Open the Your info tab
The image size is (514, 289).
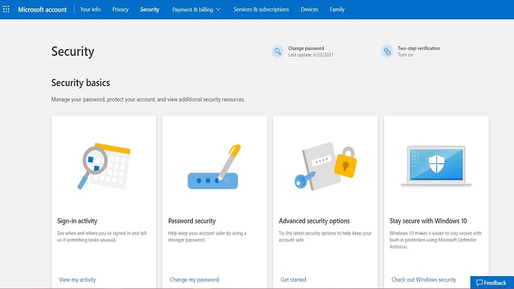pos(89,10)
